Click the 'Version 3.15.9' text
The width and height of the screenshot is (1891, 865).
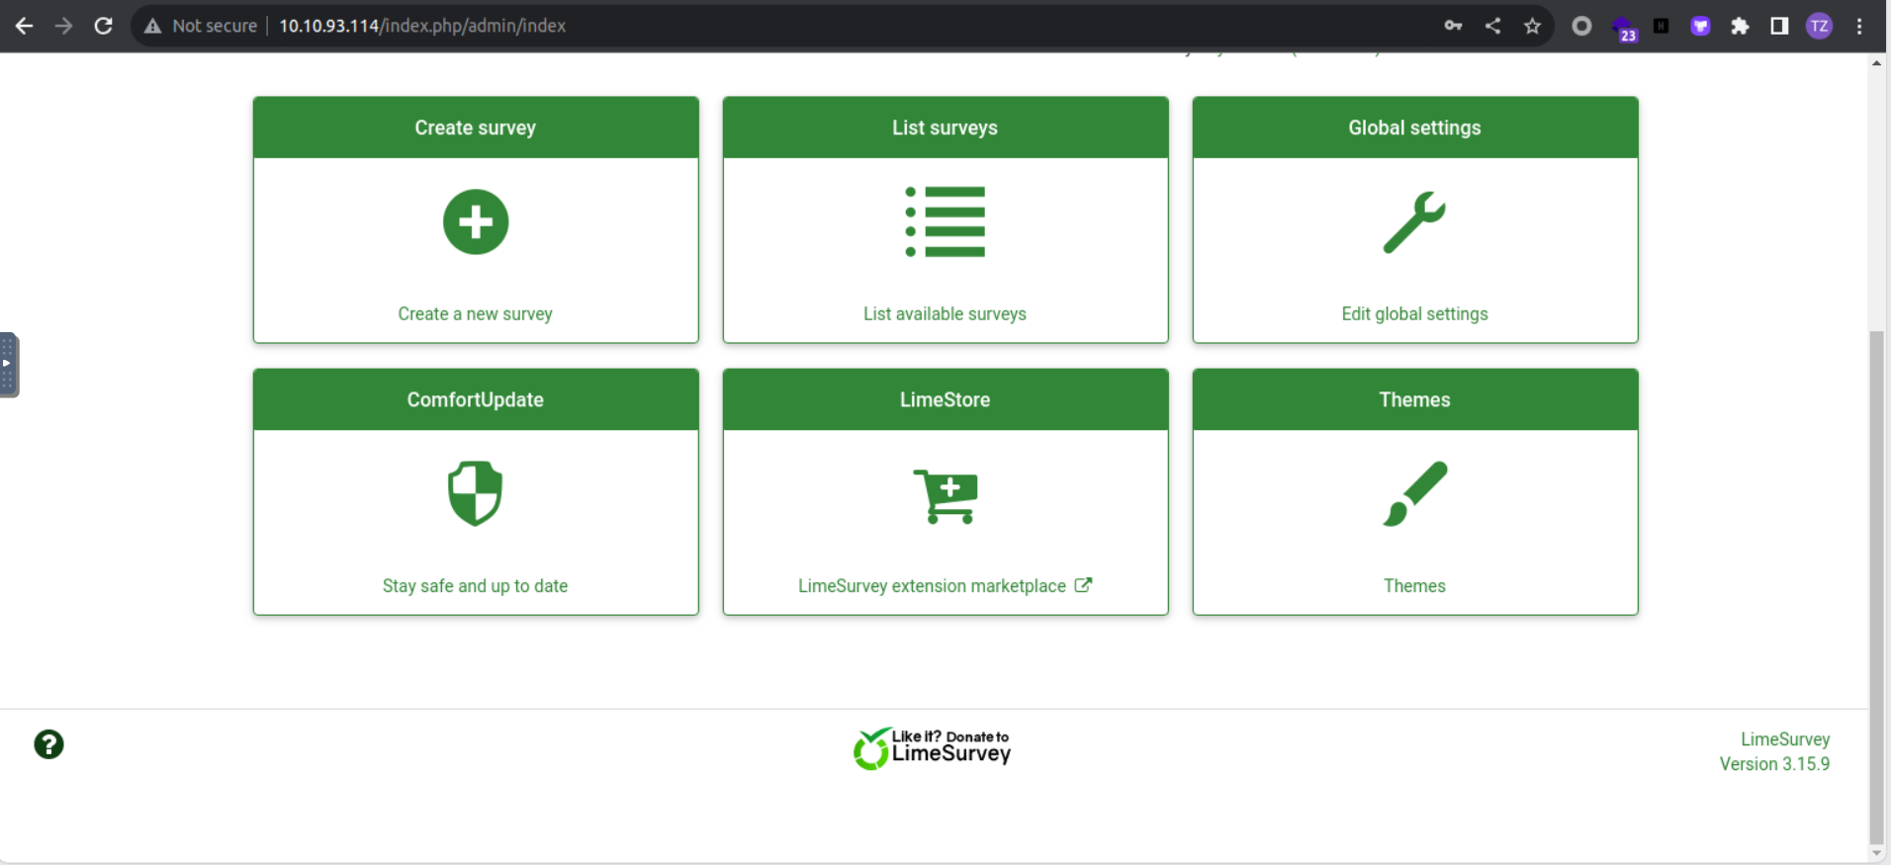click(x=1774, y=764)
